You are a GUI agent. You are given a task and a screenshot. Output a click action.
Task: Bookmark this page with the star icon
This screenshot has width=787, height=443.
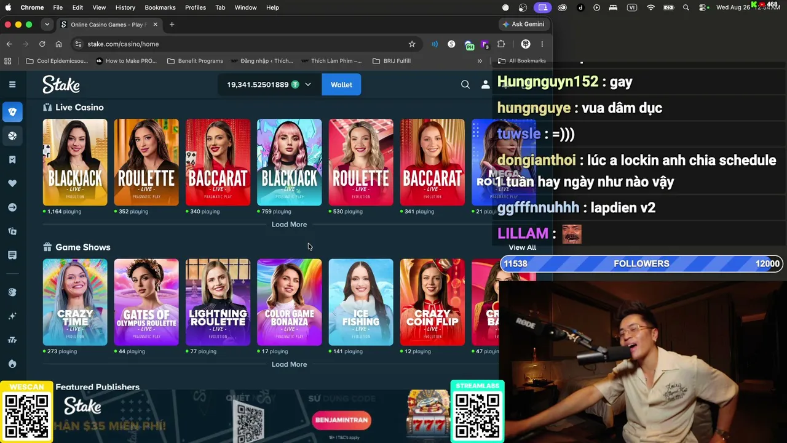(412, 44)
